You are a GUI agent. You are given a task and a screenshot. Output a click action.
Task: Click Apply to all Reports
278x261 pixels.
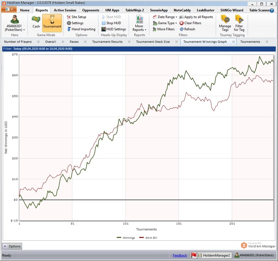pos(196,17)
